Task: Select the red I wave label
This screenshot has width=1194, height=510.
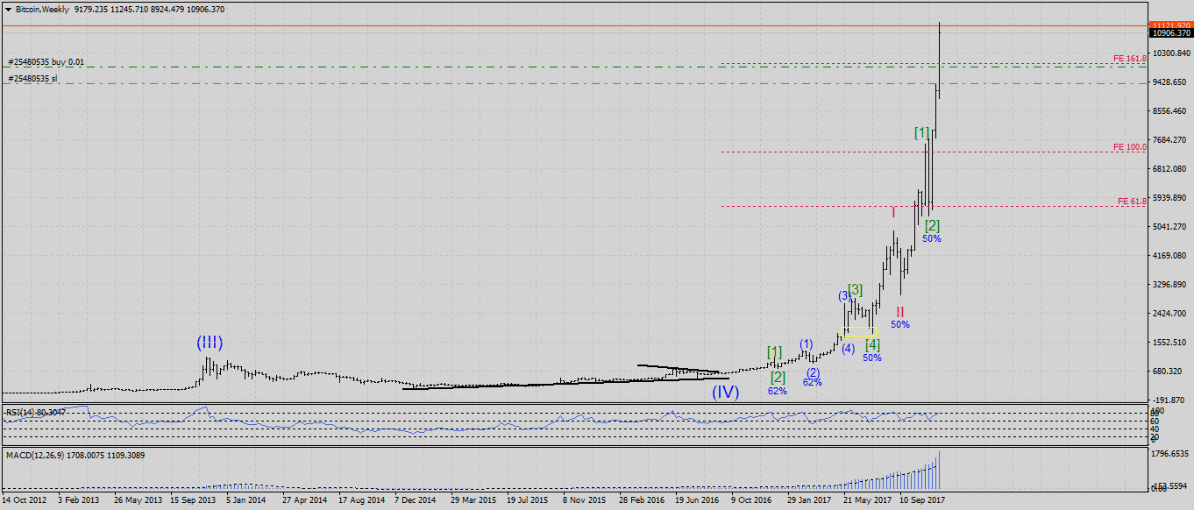Action: (x=893, y=212)
